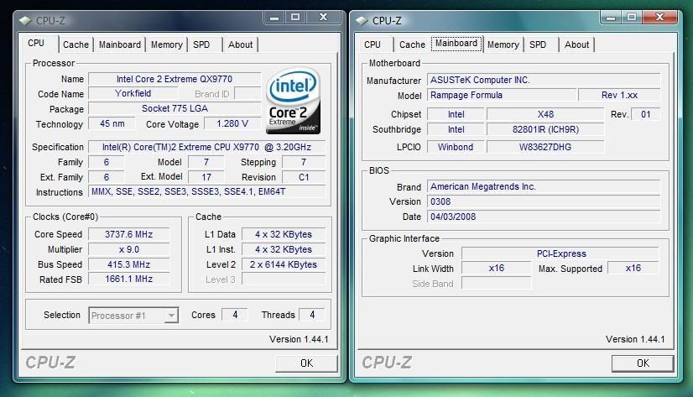Click the motherboard revision 'Rev 1.xx'
Viewport: 693px width, 397px height.
point(619,95)
